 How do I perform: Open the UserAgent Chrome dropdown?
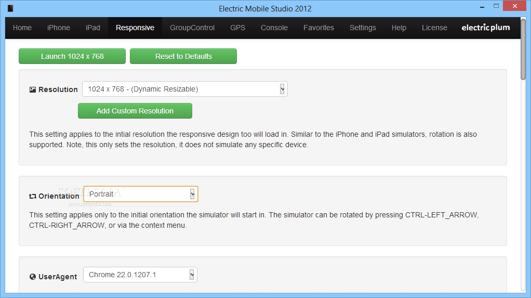click(x=140, y=275)
